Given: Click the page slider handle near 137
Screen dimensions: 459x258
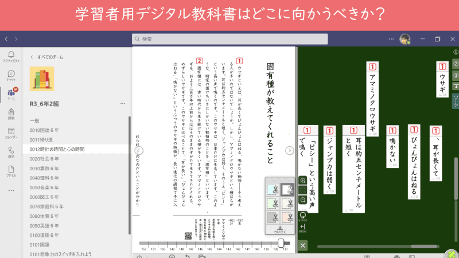Looking at the screenshot, I should (281, 243).
